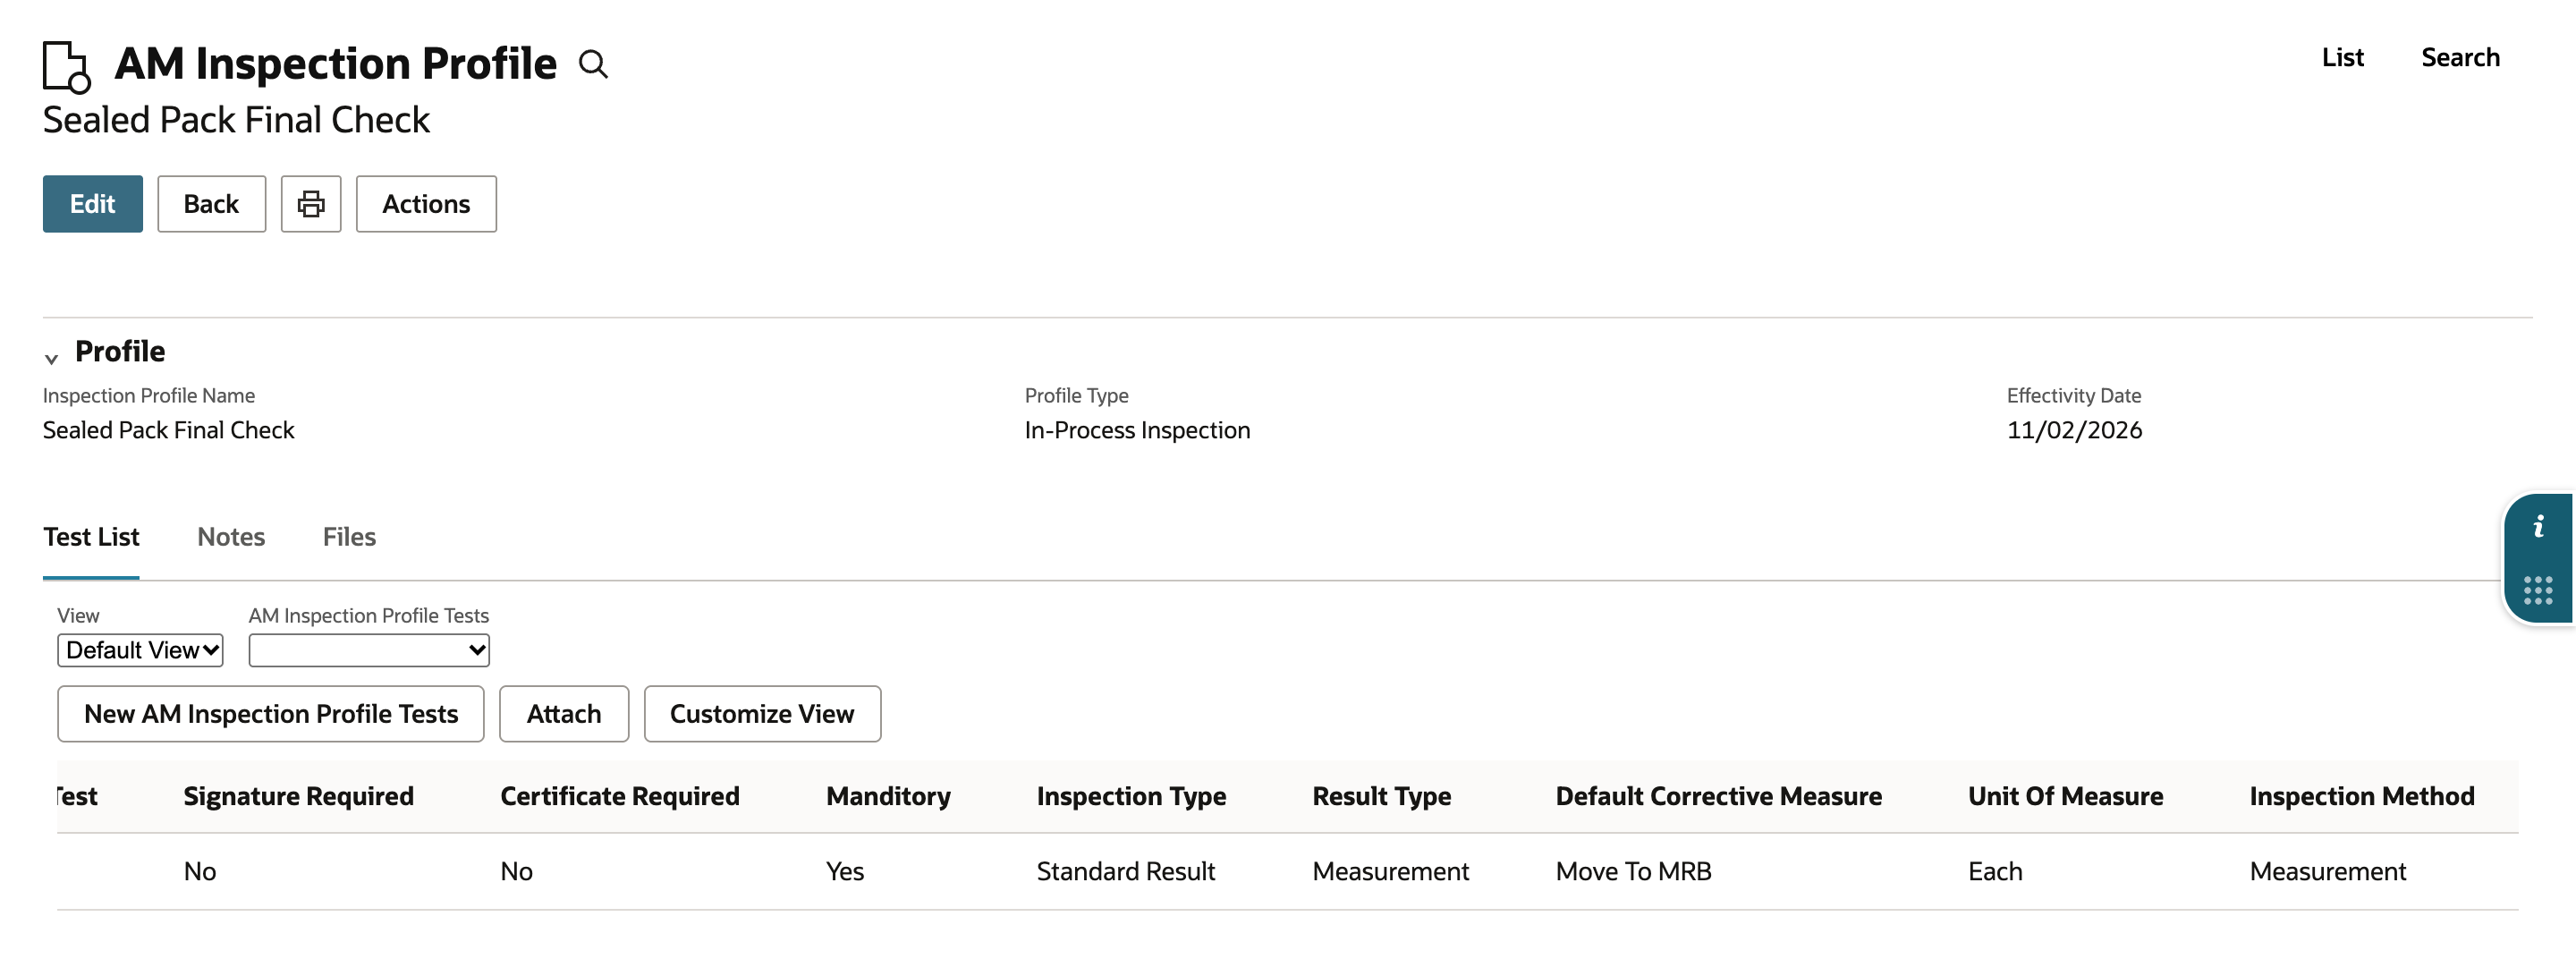The height and width of the screenshot is (959, 2576).
Task: Click the Manditory column header
Action: click(888, 796)
